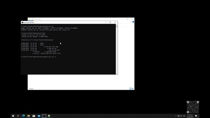Switch the ENG input language indicator

pos(184,116)
